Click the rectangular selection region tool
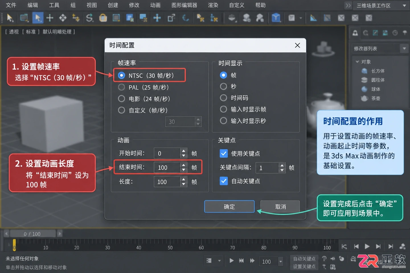Screen dimensions: 410x273 pyautogui.click(x=24, y=18)
